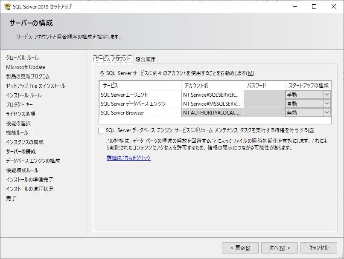The image size is (344, 259).
Task: Click password field for データベース エンジン row
Action: click(265, 104)
